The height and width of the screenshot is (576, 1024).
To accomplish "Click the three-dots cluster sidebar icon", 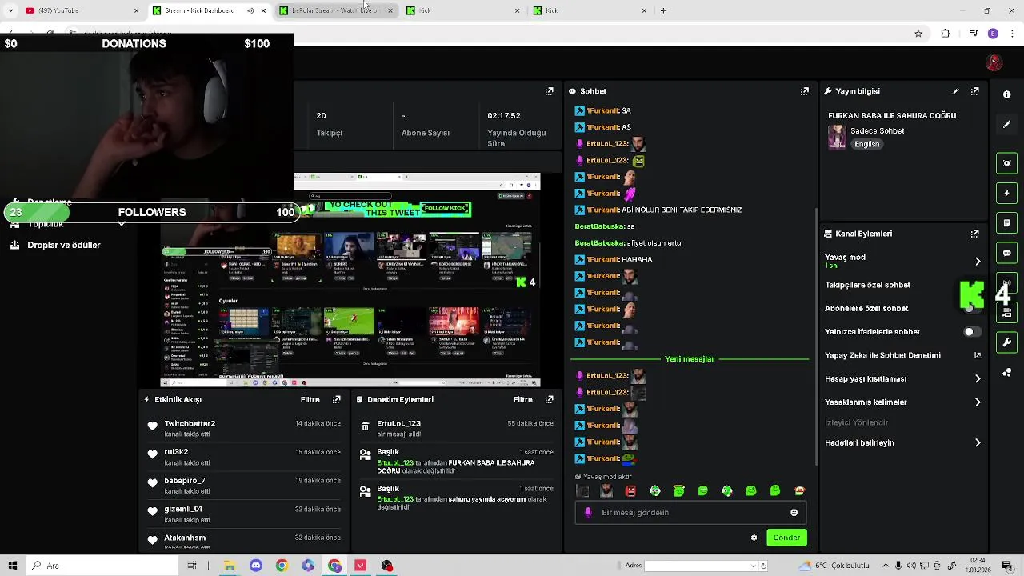I will pos(1006,373).
